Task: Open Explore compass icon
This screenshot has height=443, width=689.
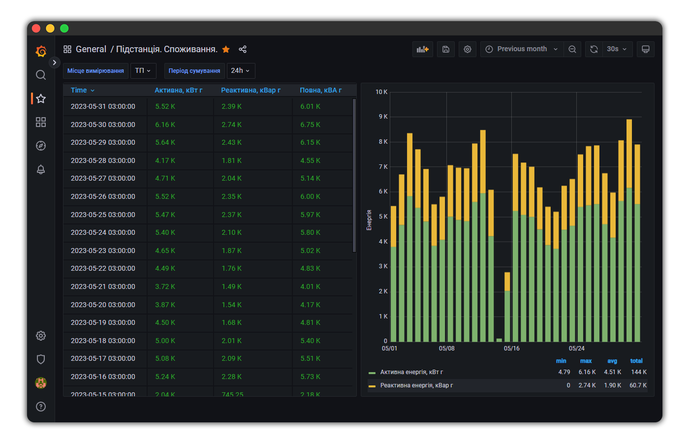Action: coord(41,146)
